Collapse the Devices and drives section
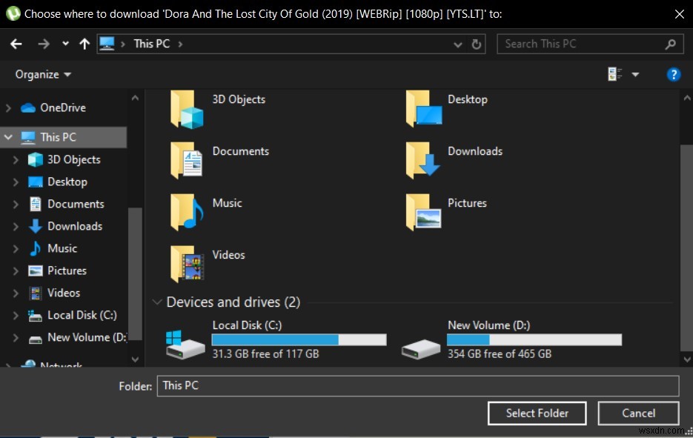The width and height of the screenshot is (693, 438). click(x=157, y=302)
